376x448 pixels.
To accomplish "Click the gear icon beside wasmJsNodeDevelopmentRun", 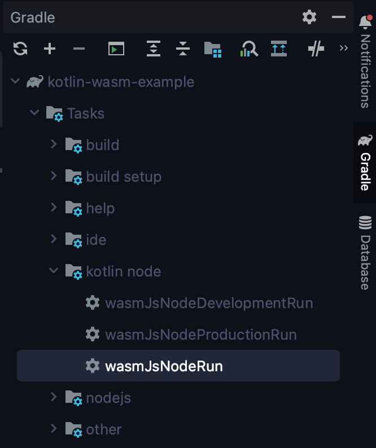I will tap(93, 302).
